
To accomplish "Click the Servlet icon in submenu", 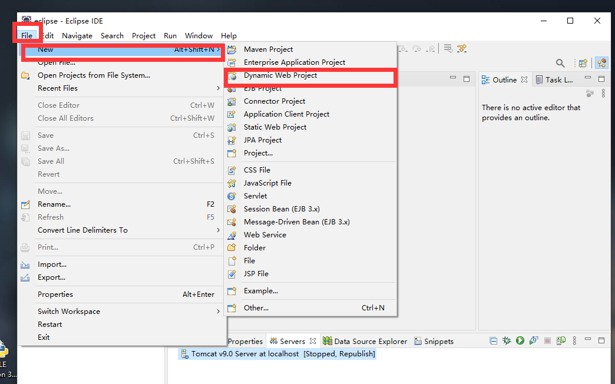I will coord(232,196).
